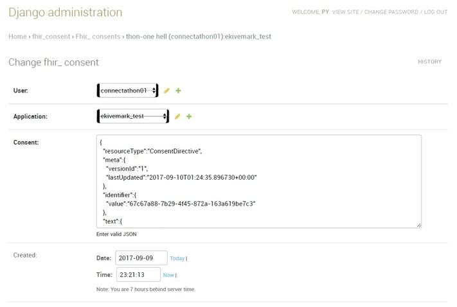Click the "Consent:" field label
This screenshot has height=307, width=457.
[26, 143]
